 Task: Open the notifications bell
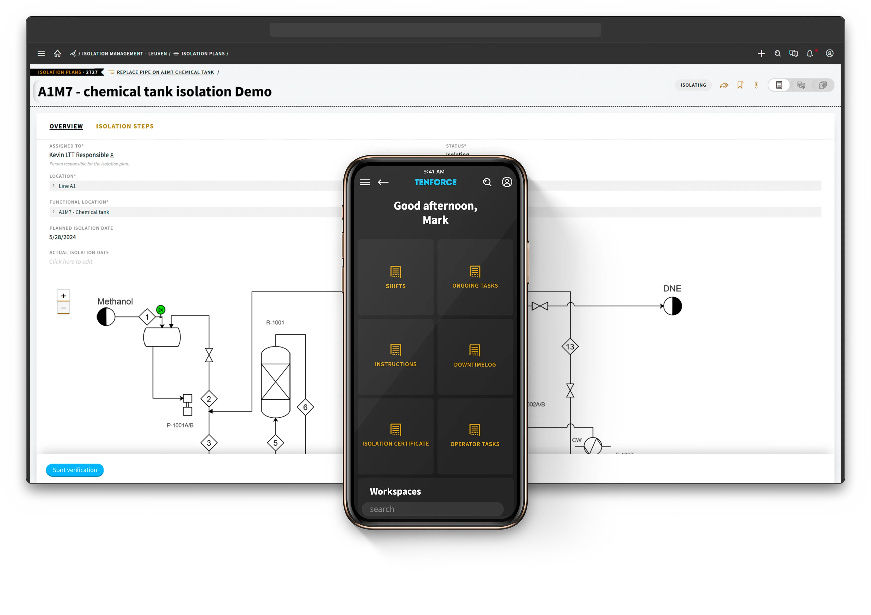809,54
